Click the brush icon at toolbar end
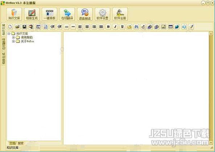 click(x=191, y=27)
